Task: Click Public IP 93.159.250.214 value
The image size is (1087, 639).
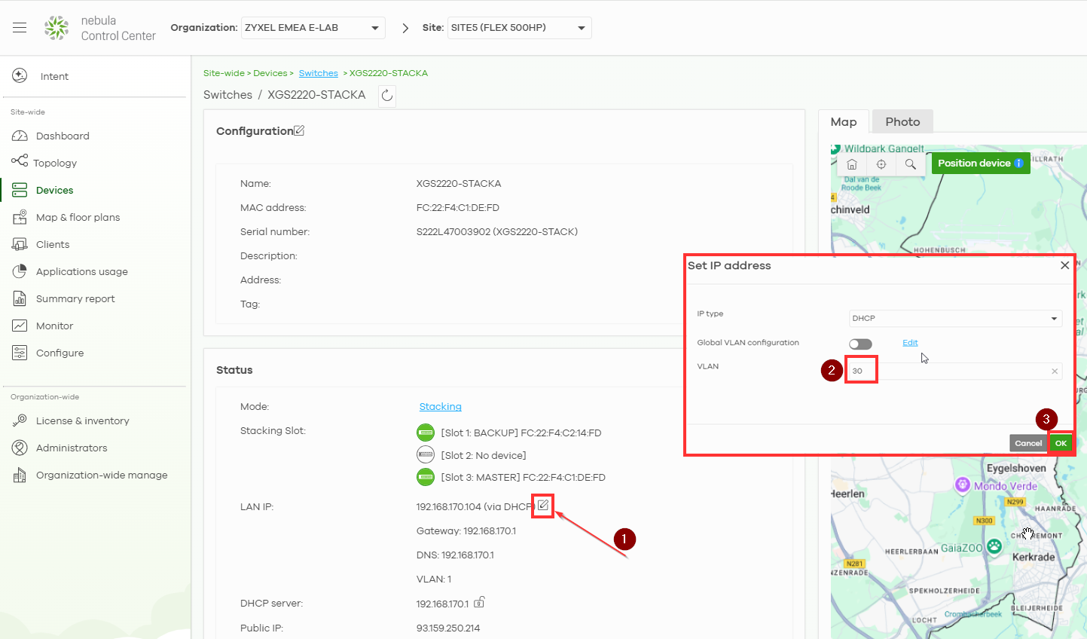Action: click(448, 628)
